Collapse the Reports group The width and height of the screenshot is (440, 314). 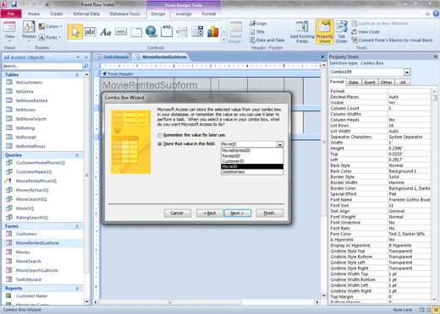(77, 289)
